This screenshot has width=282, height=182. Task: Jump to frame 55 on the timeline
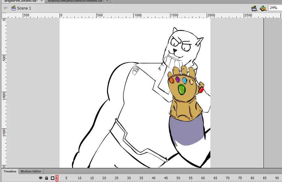(190, 178)
